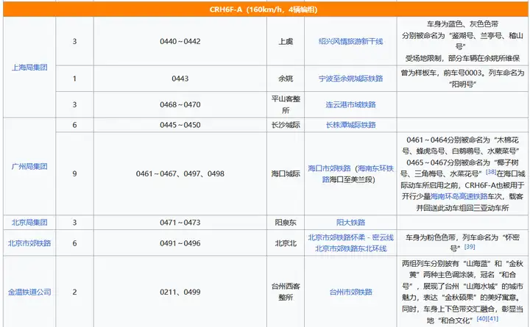Open the 金温铁道公司 link
This screenshot has height=327, width=530.
click(29, 292)
